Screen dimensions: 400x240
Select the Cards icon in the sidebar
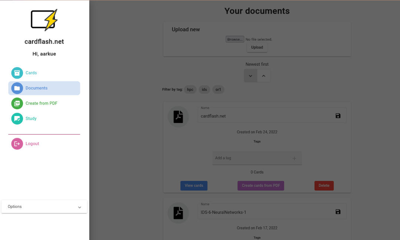(17, 73)
